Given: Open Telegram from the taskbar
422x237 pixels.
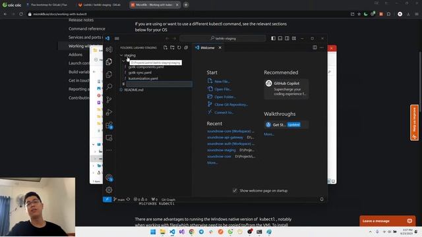Looking at the screenshot, I should 201,232.
